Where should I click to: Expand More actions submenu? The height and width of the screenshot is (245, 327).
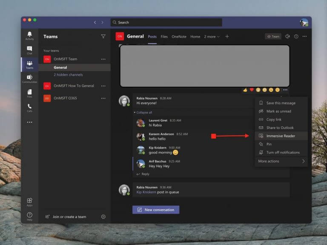pos(281,161)
